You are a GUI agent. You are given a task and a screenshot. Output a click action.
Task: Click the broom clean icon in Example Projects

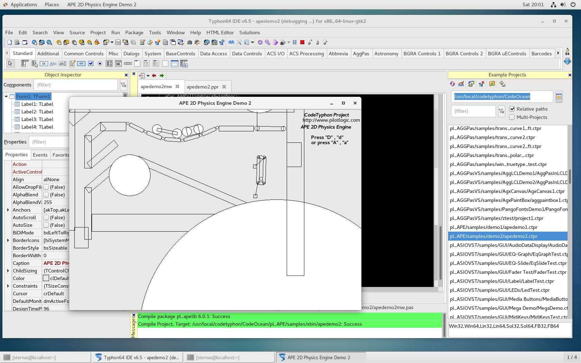461,84
